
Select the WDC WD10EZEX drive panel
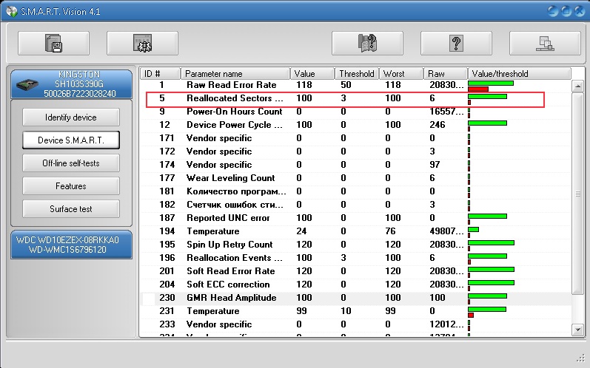point(71,245)
